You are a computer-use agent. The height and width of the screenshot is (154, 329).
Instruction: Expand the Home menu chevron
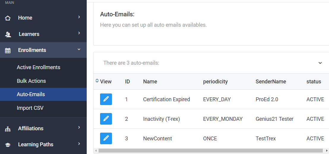pos(79,17)
